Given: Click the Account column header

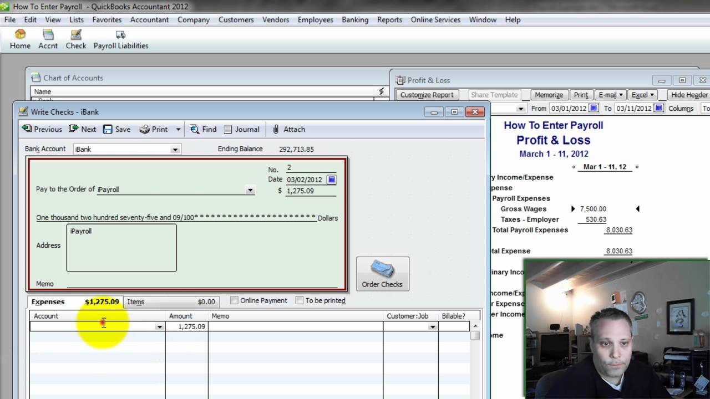Looking at the screenshot, I should point(98,316).
